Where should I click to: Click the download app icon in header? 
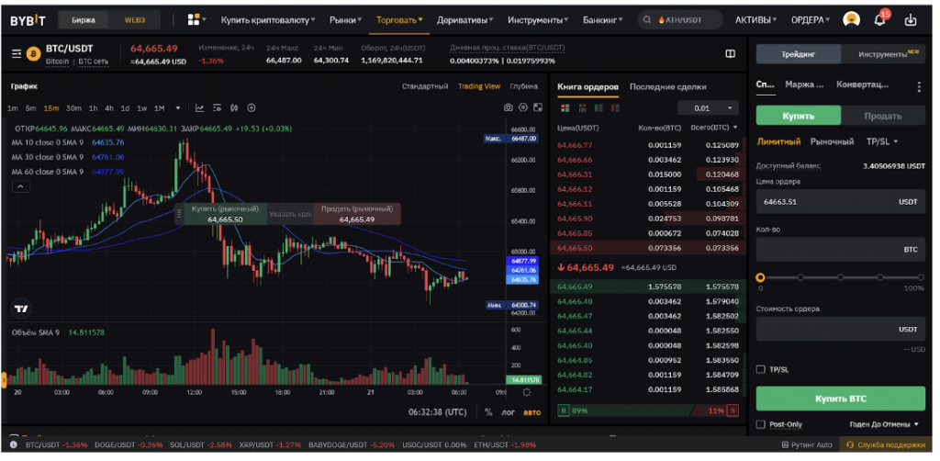pos(911,19)
